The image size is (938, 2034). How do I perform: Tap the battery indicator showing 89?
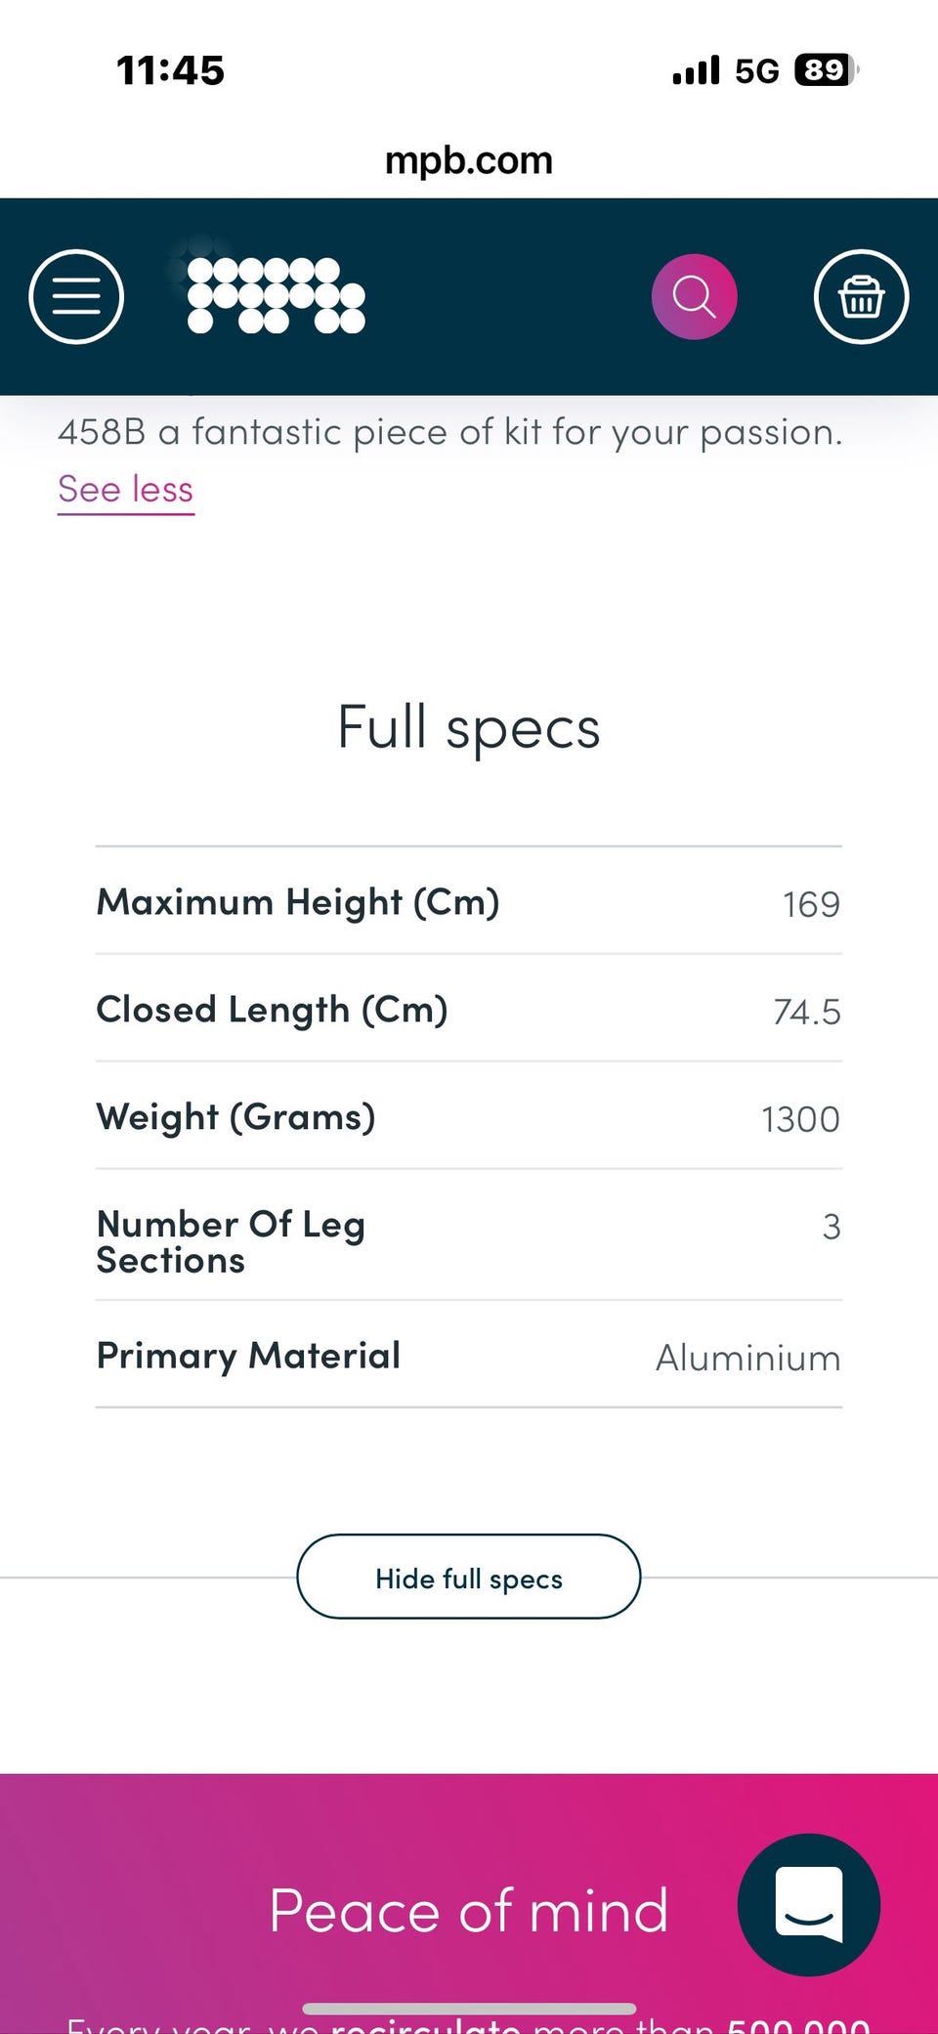coord(826,70)
